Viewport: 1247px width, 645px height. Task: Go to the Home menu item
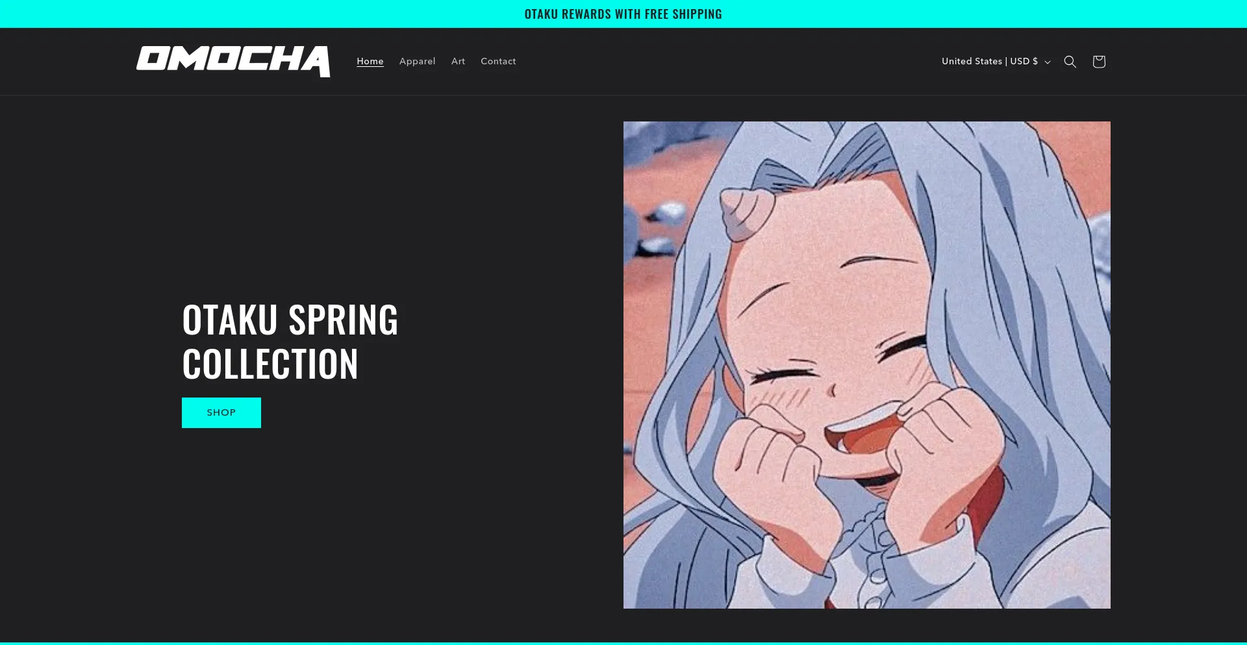[370, 61]
